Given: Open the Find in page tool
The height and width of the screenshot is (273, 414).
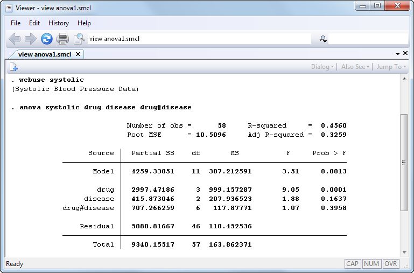Looking at the screenshot, I should [x=79, y=39].
